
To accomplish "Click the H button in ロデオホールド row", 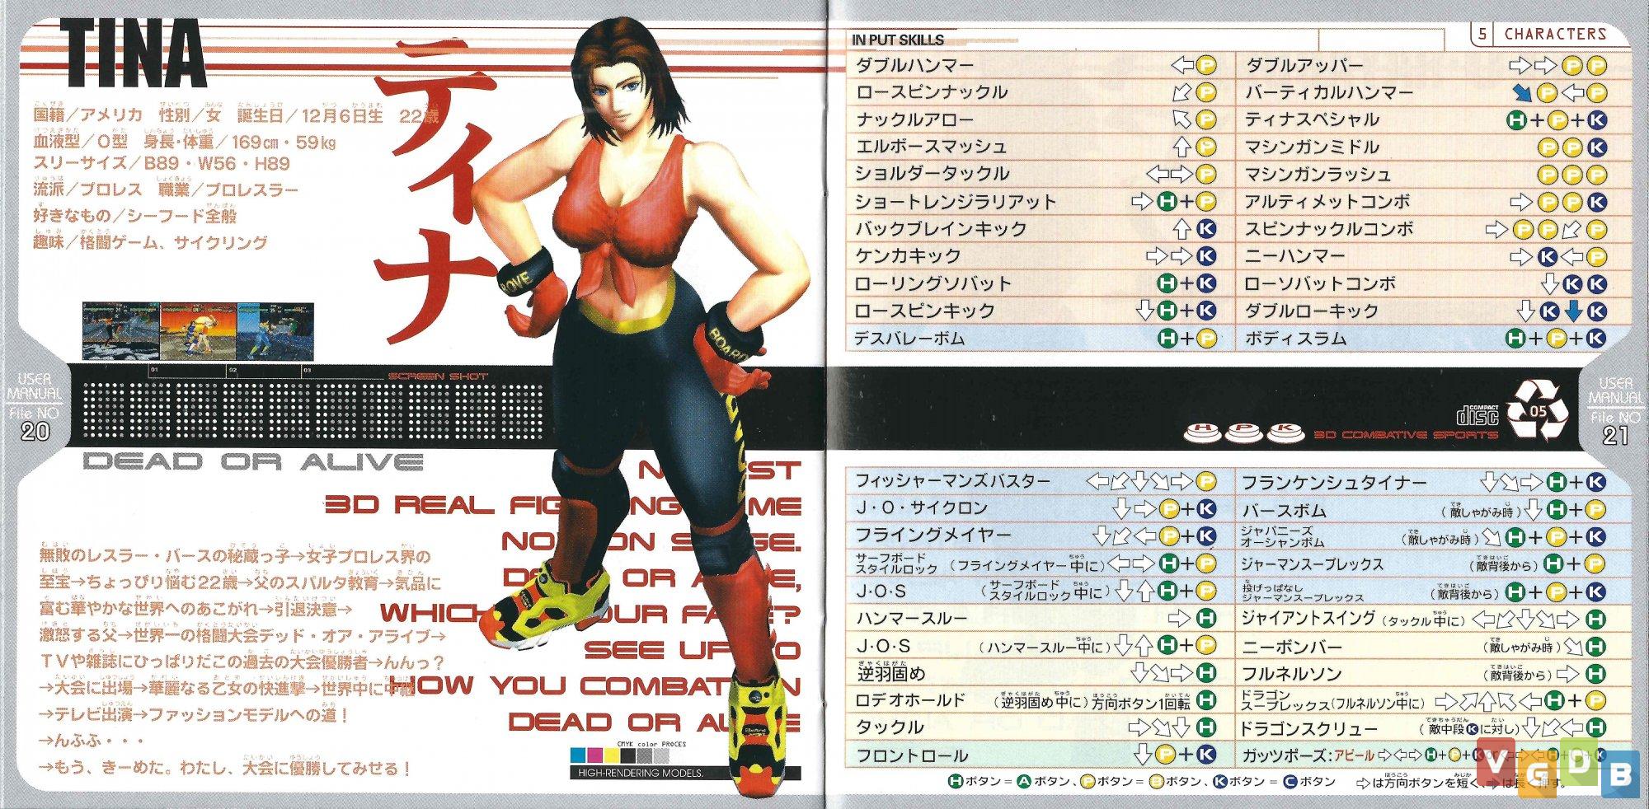I will (x=1205, y=700).
